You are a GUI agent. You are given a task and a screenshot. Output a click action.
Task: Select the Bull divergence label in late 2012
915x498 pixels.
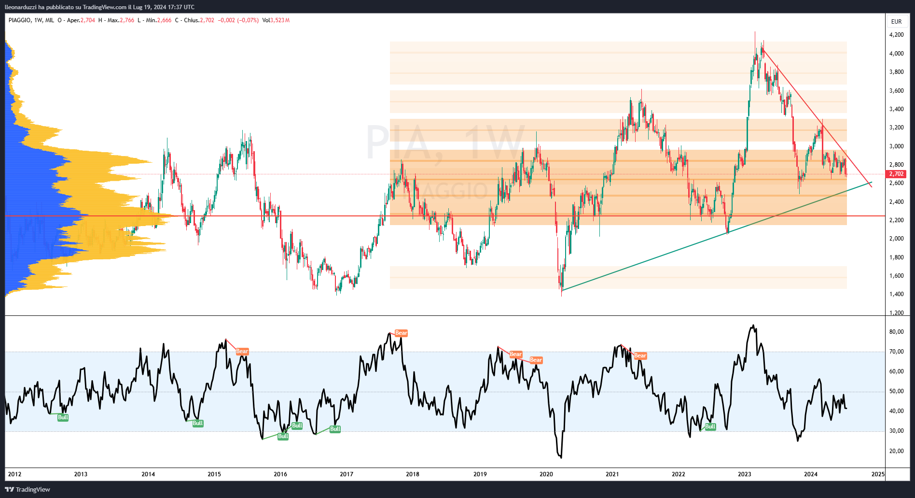coord(63,418)
